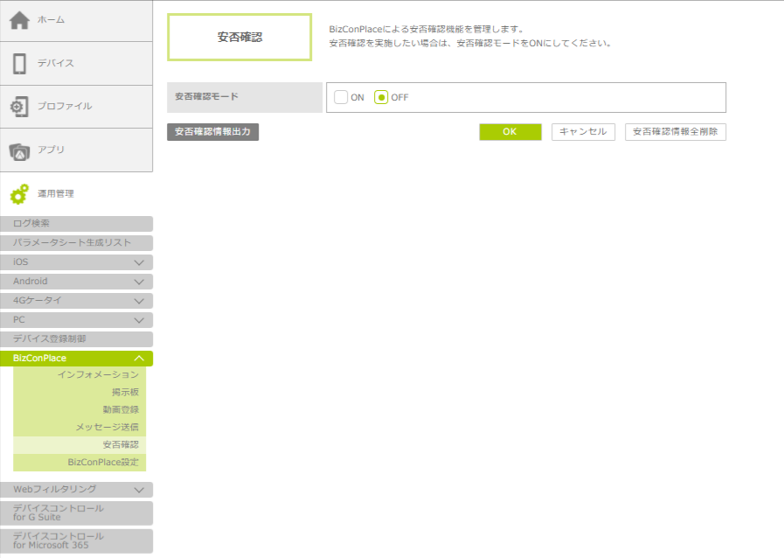Collapse the BizConPlace section
The height and width of the screenshot is (558, 784).
138,359
